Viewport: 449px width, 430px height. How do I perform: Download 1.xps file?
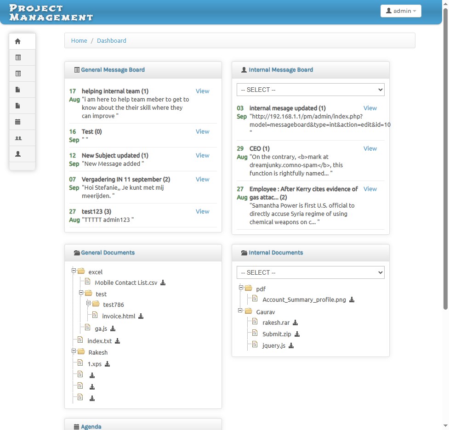[x=107, y=364]
